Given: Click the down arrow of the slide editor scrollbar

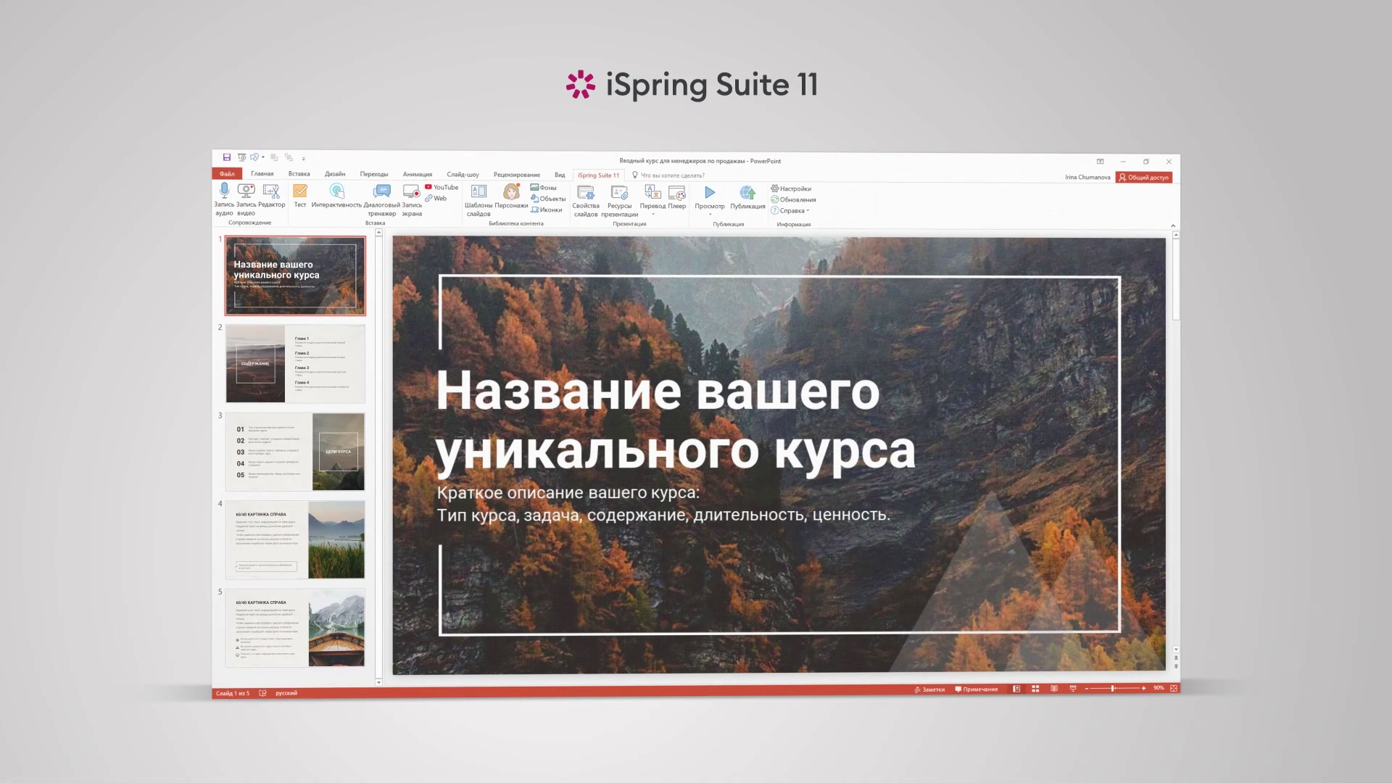Looking at the screenshot, I should 1175,650.
